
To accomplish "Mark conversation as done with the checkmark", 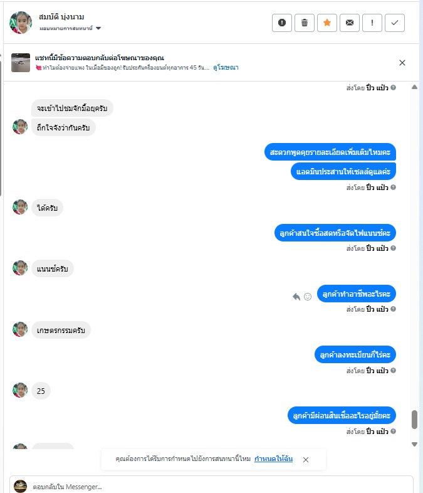I will pyautogui.click(x=395, y=23).
